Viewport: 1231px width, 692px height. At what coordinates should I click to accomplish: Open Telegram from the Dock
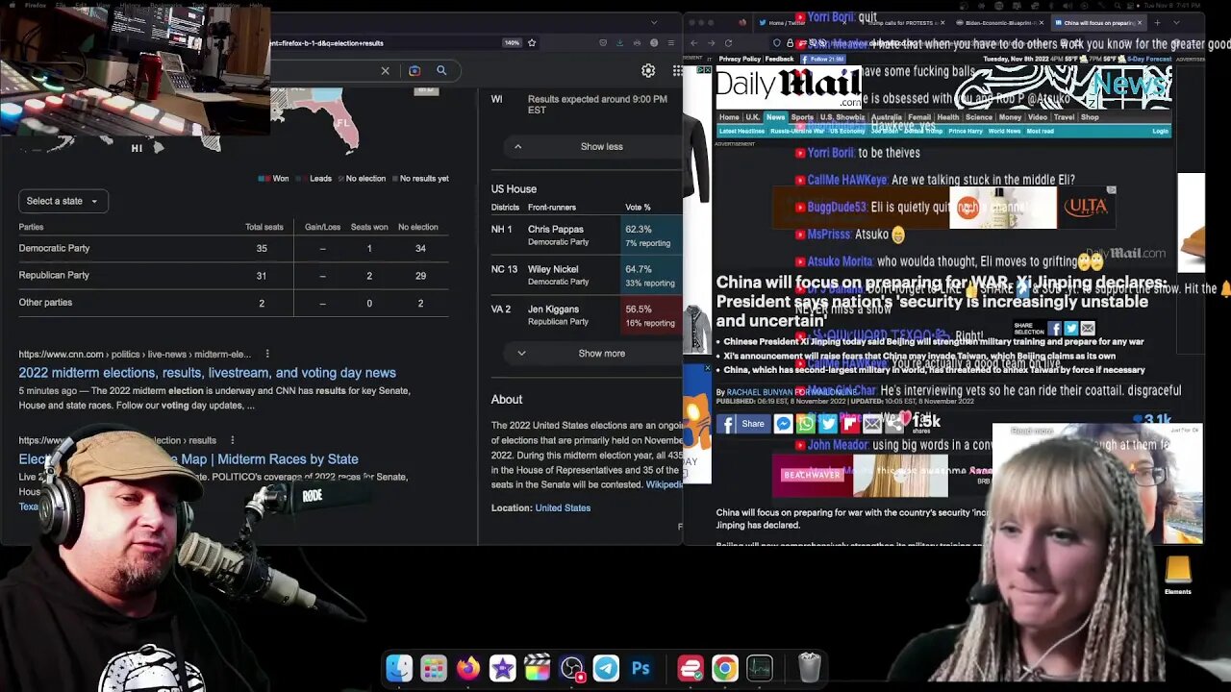click(606, 668)
